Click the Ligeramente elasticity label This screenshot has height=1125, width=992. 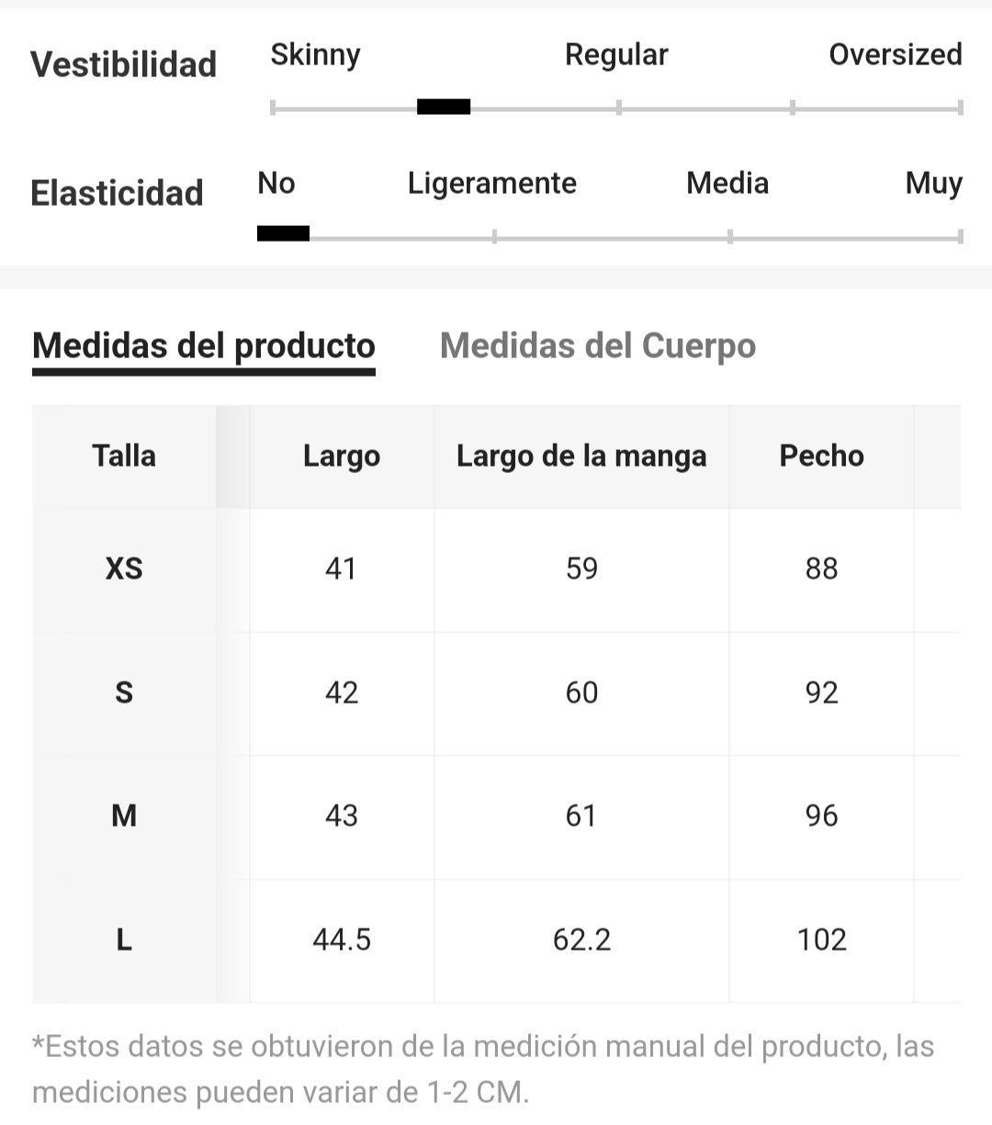click(492, 184)
